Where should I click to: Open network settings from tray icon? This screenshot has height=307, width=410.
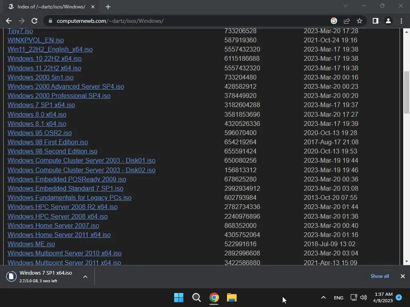pos(354,297)
